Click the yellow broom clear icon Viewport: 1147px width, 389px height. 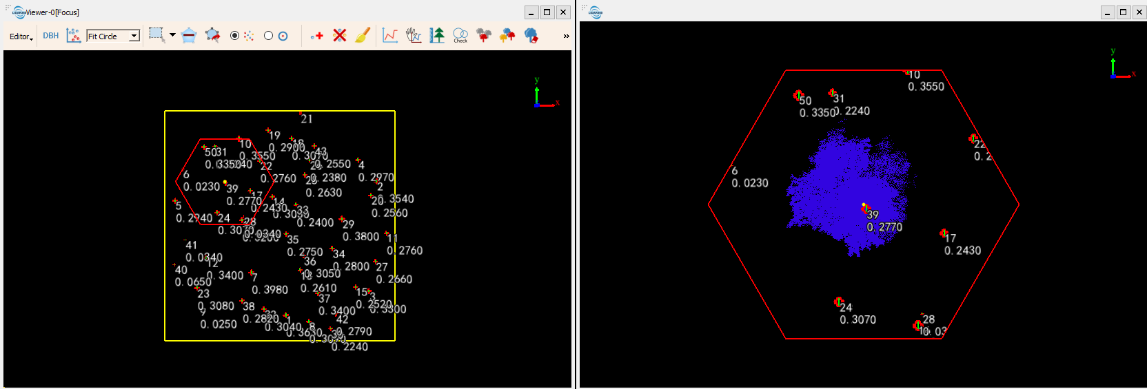(363, 35)
